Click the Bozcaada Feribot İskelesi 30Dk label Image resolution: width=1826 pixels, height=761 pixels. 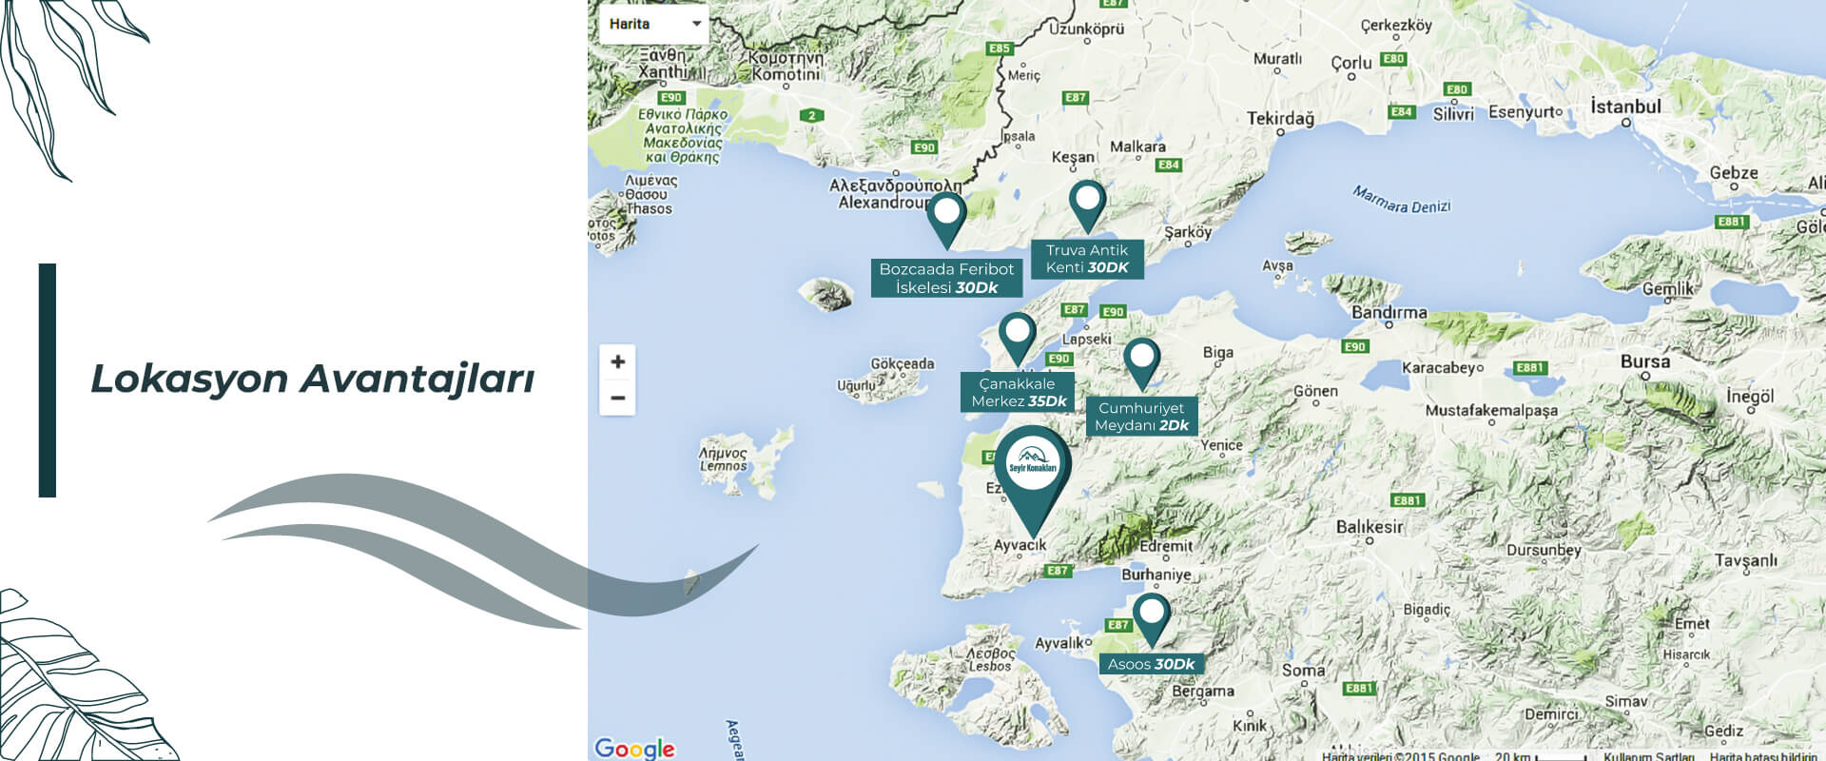[946, 278]
